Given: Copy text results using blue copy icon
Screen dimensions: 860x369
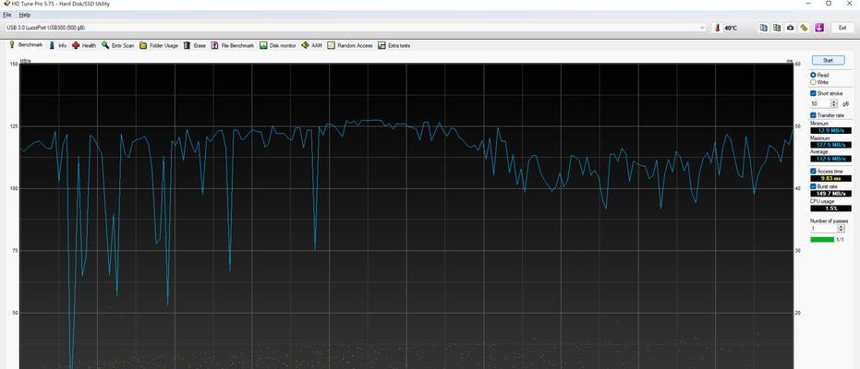Looking at the screenshot, I should 763,28.
